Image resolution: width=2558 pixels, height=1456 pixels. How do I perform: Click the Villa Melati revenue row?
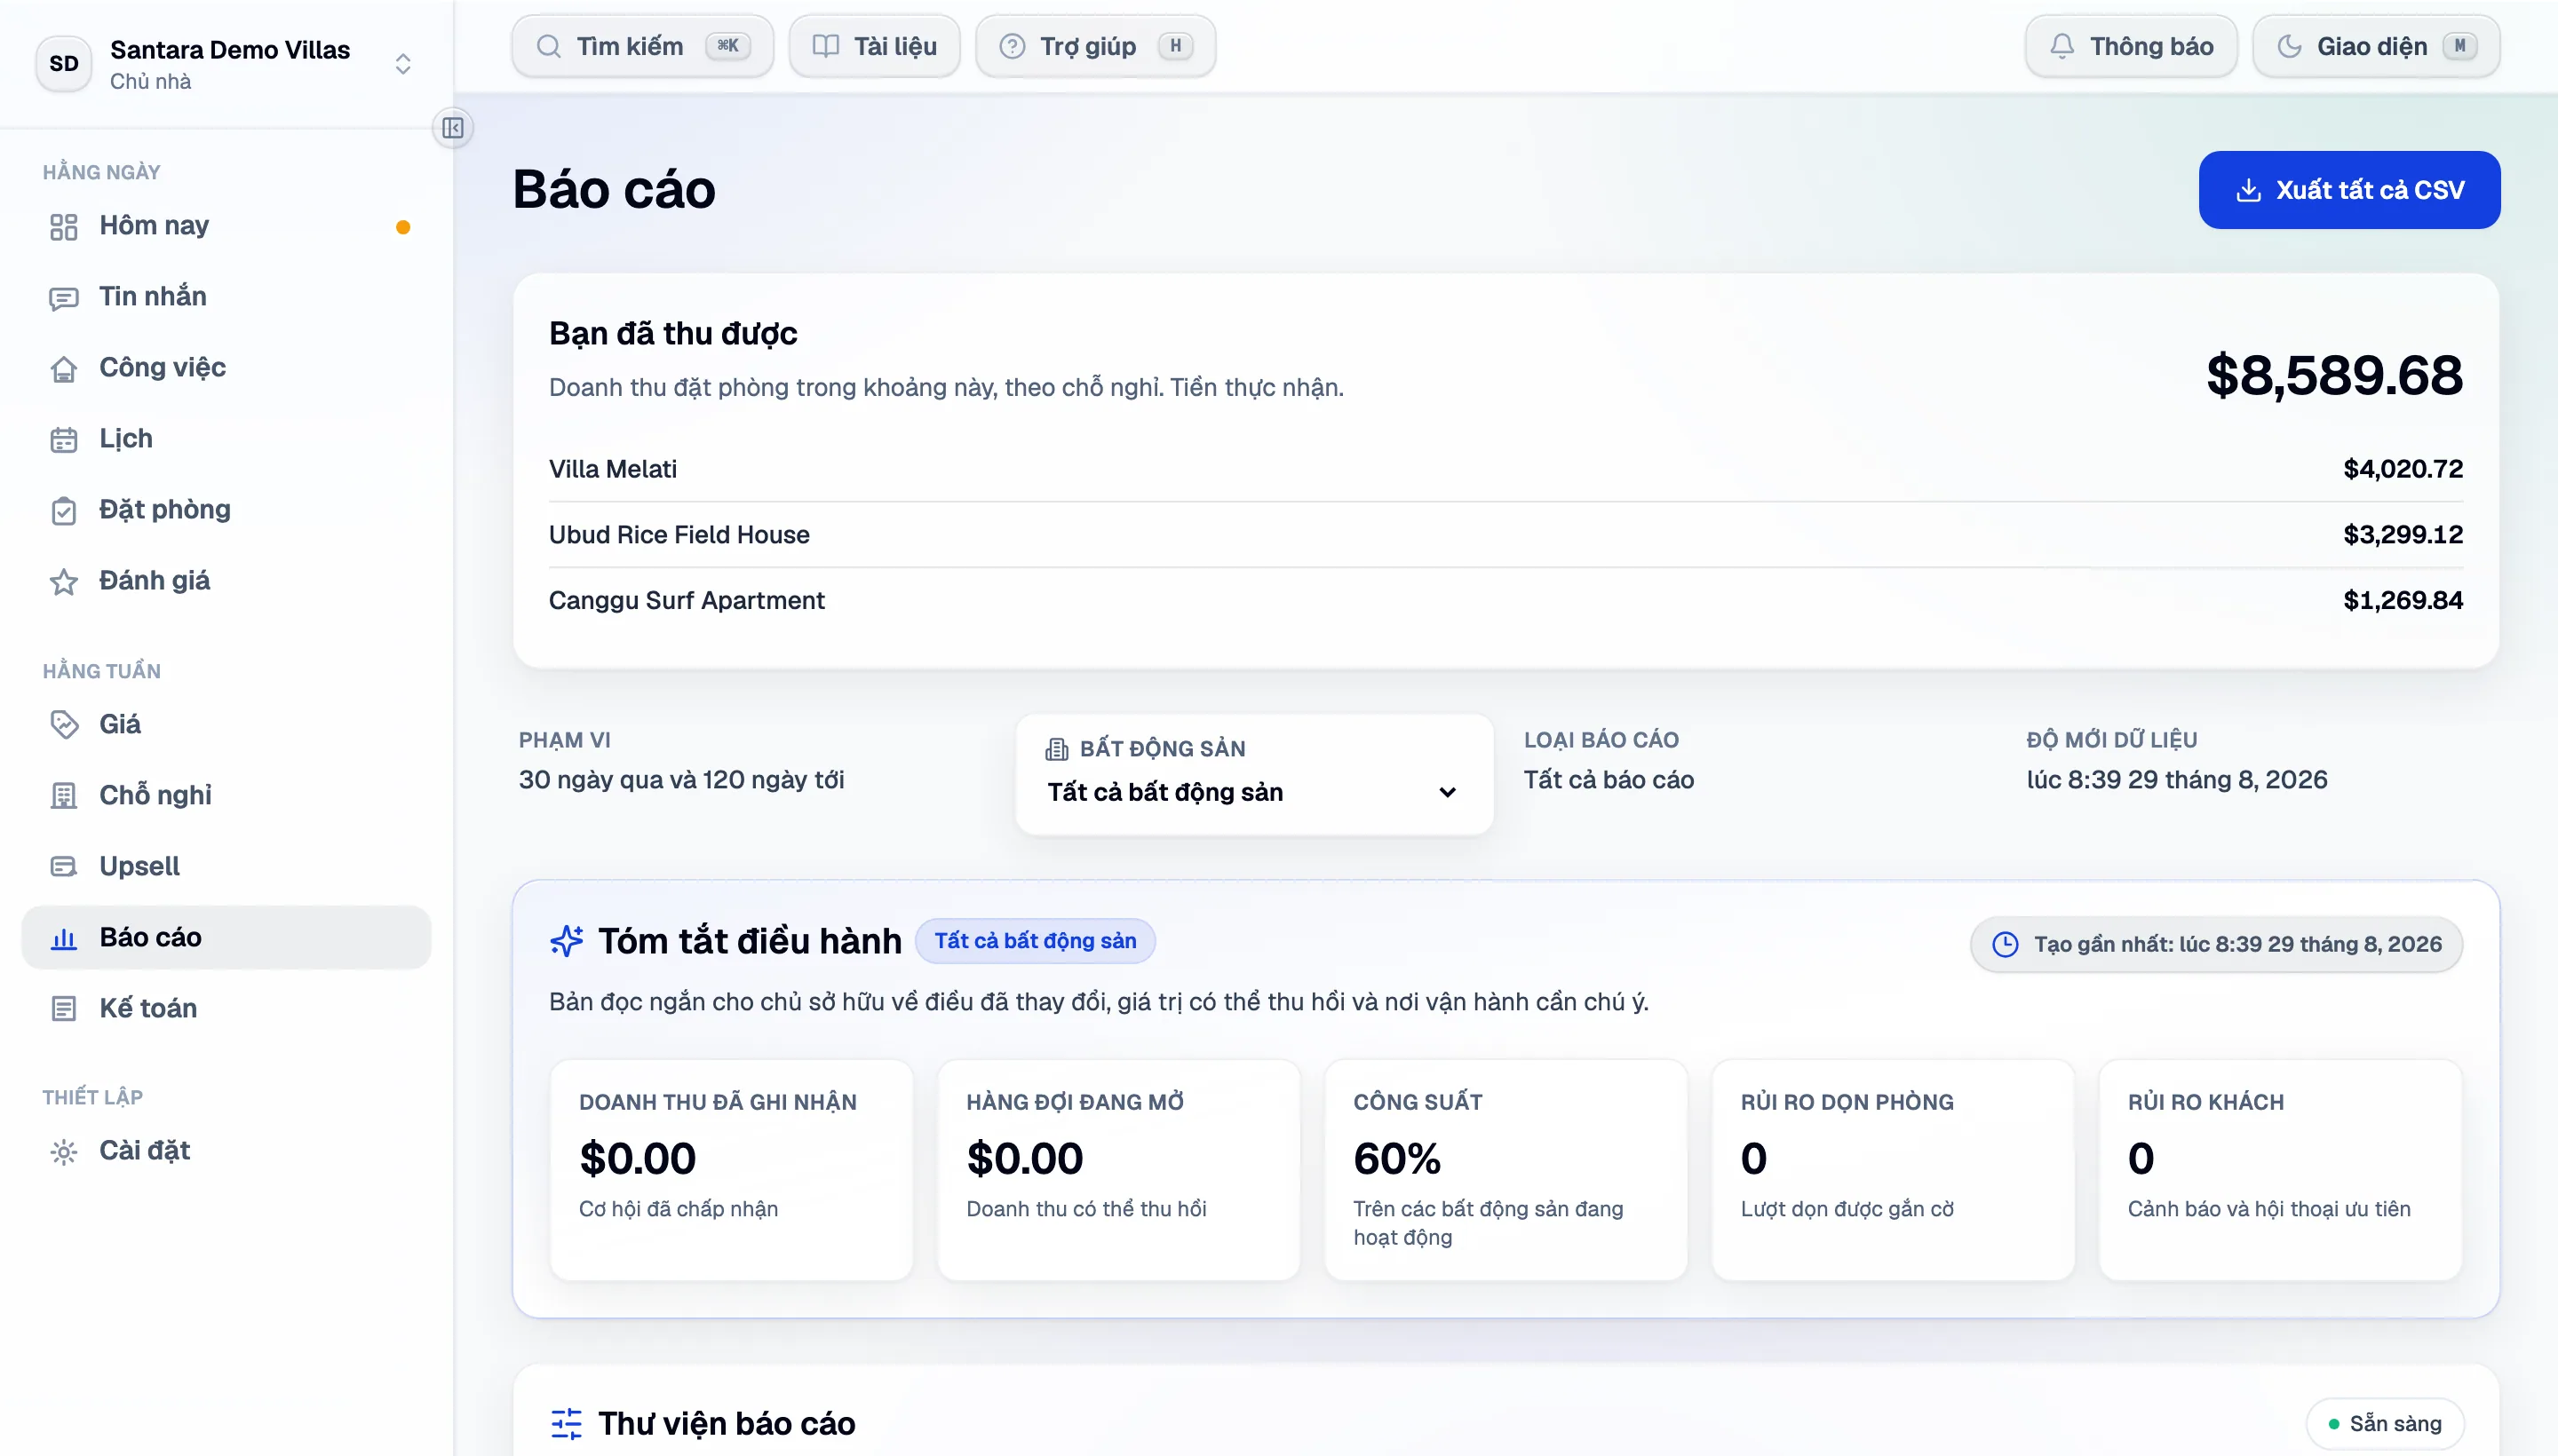coord(1505,469)
